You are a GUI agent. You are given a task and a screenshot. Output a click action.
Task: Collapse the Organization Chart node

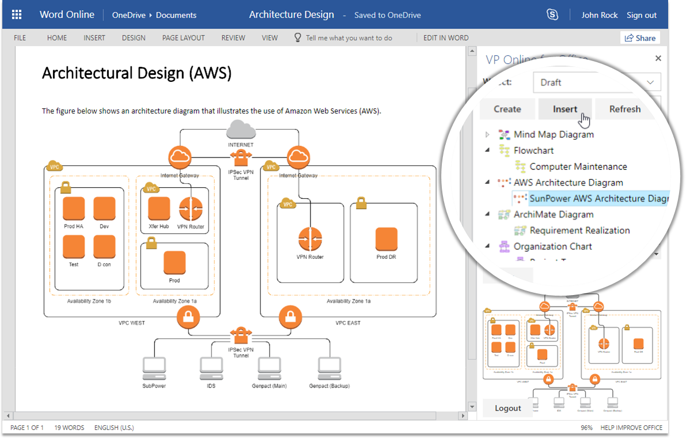(487, 246)
